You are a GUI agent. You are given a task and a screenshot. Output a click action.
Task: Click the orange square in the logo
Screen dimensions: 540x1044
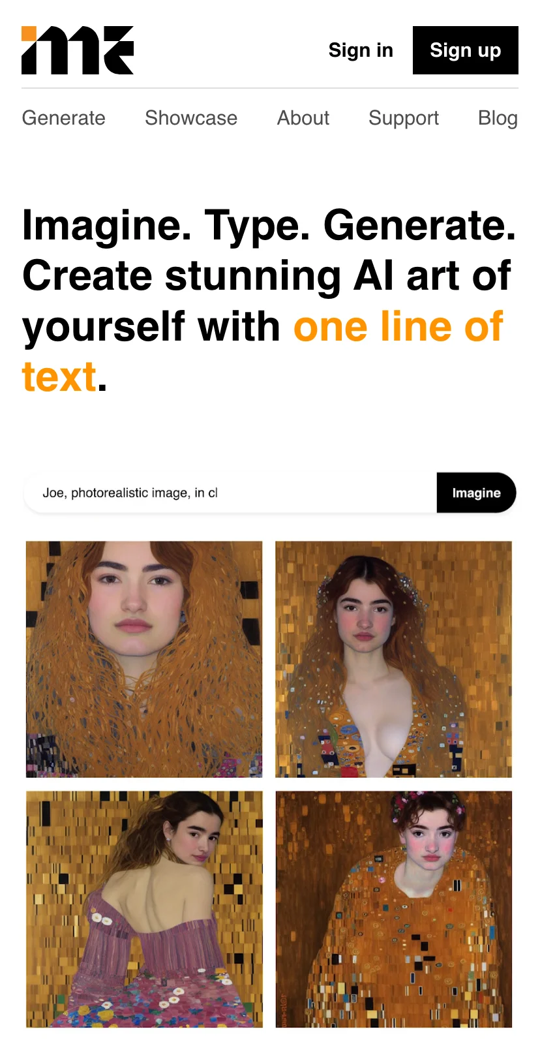point(29,34)
